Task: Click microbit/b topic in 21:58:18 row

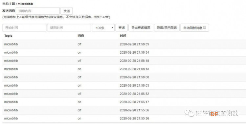Action: point(11,61)
